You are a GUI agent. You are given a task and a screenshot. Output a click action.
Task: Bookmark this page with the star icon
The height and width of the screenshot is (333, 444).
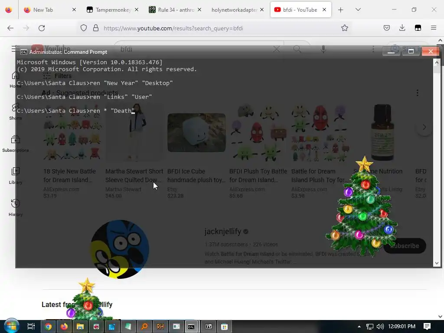(344, 28)
